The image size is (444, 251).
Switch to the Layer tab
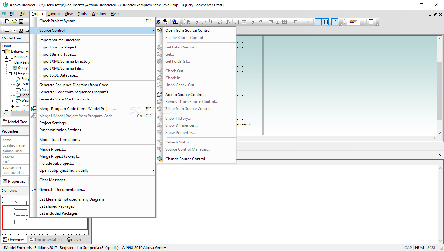coord(74,240)
